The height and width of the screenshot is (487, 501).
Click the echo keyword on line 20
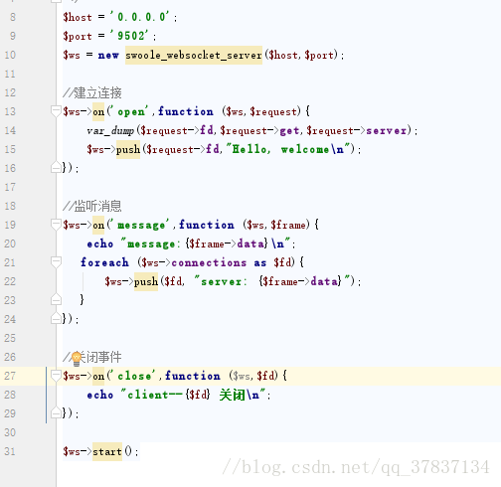tap(100, 243)
